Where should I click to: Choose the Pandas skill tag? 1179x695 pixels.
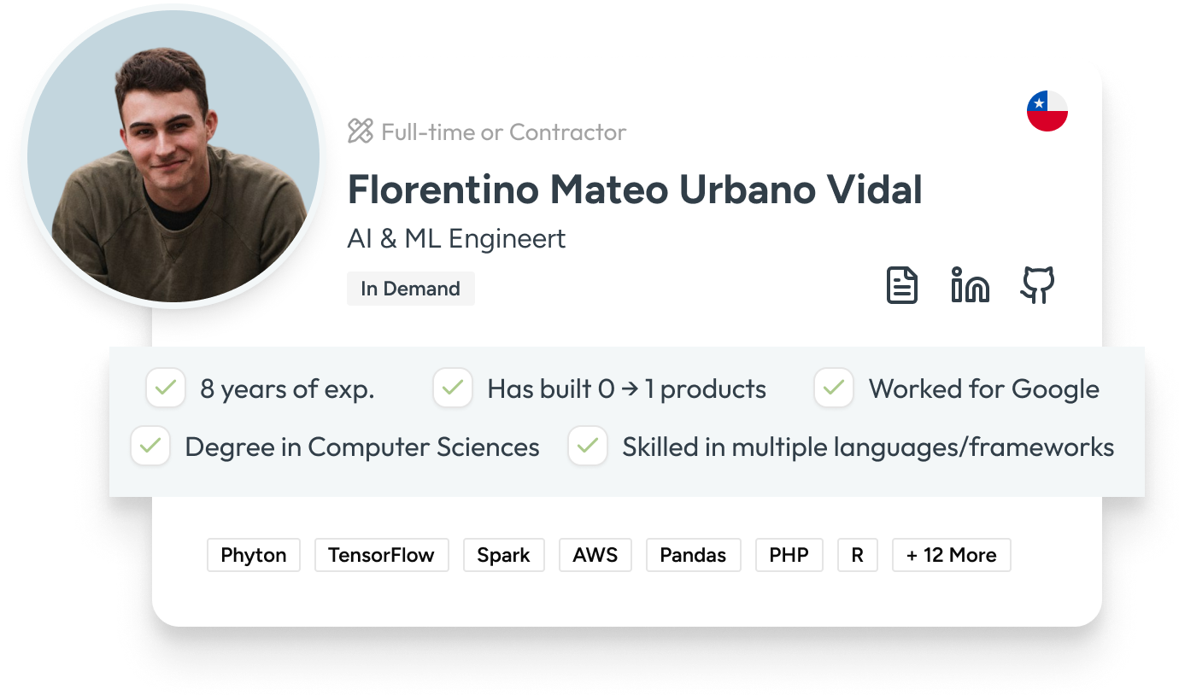point(693,555)
